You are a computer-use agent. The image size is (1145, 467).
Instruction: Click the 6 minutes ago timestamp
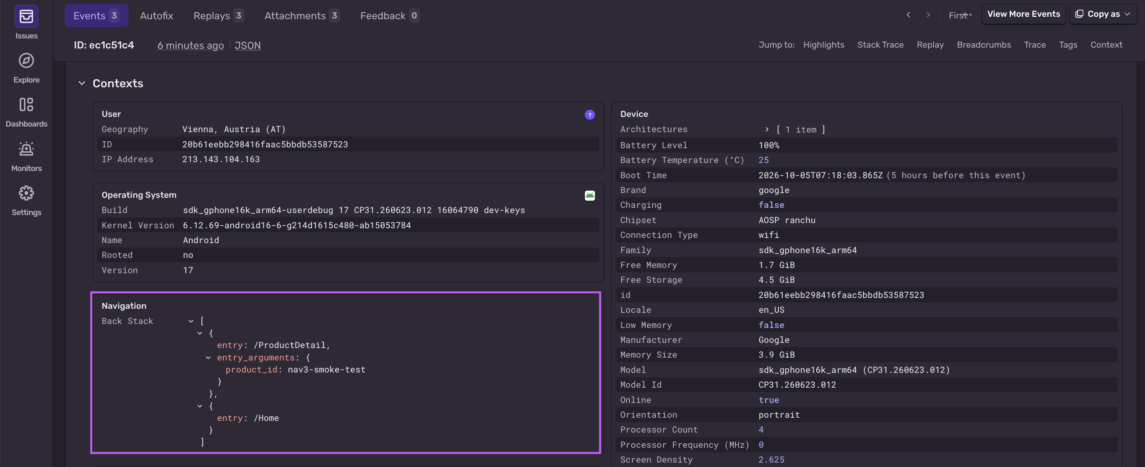[190, 45]
